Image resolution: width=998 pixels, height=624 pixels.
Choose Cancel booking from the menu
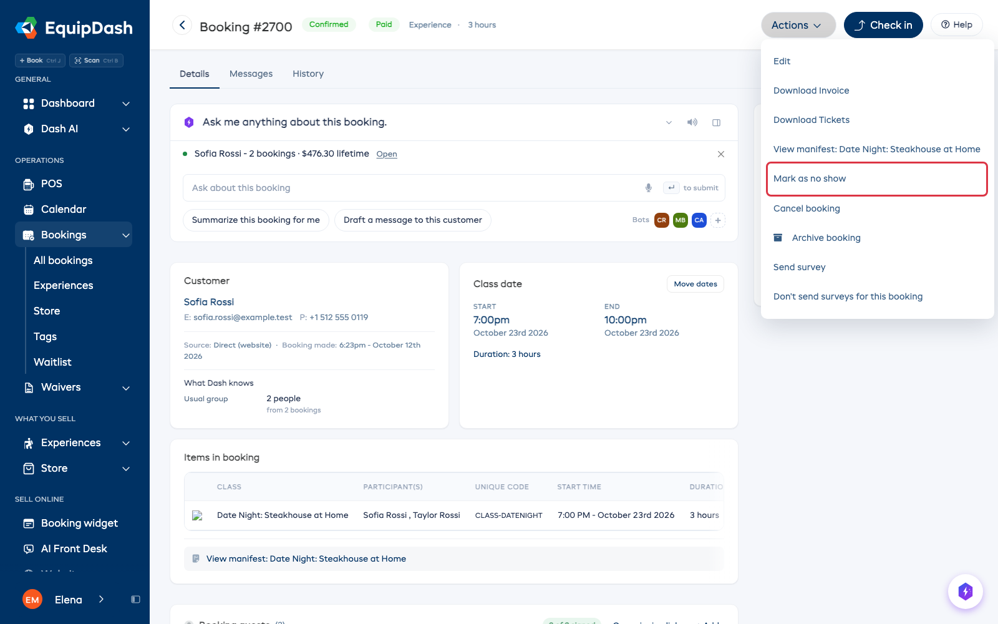coord(807,208)
